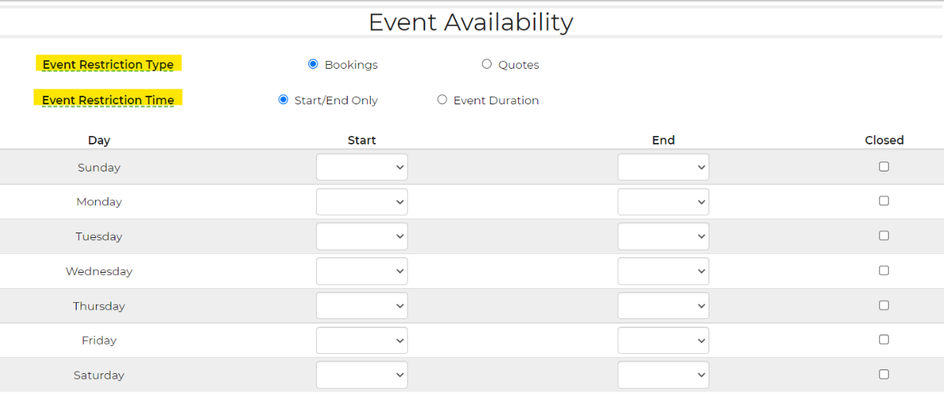
Task: Check the Monday Closed checkbox
Action: pyautogui.click(x=884, y=201)
